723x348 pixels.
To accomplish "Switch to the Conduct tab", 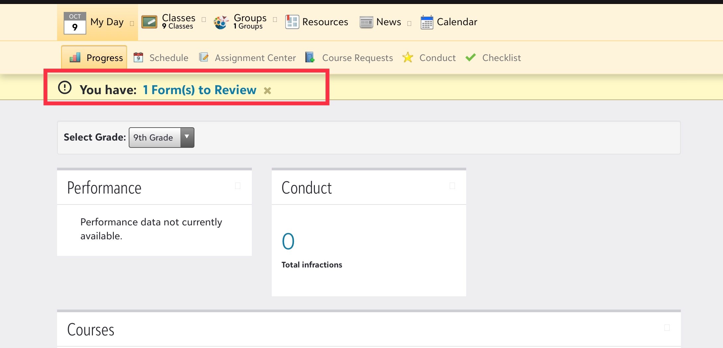I will [x=437, y=58].
